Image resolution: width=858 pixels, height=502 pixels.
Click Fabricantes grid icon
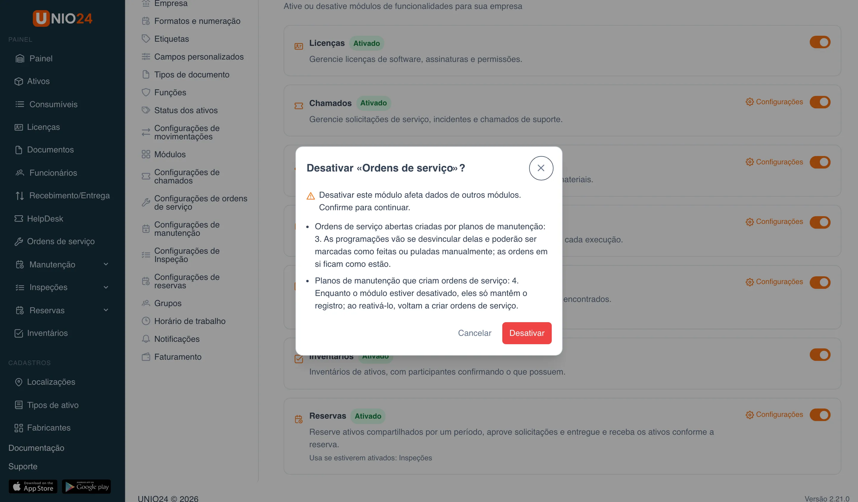[19, 428]
